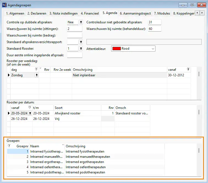Open lookup for Standaard afsprakenoverzichtsrapport field

coord(81,42)
